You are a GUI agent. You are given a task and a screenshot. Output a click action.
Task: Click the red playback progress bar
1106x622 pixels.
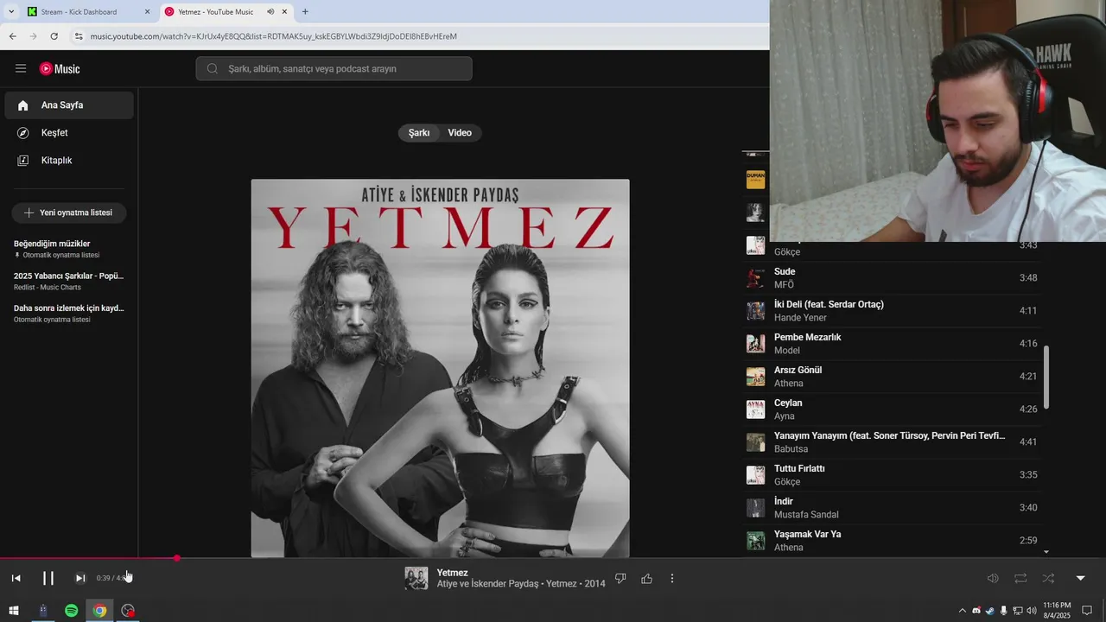pos(88,558)
